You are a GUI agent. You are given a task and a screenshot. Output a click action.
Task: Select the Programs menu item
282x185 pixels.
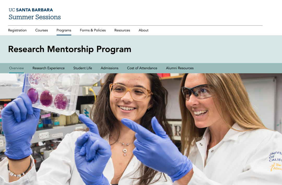pos(64,30)
